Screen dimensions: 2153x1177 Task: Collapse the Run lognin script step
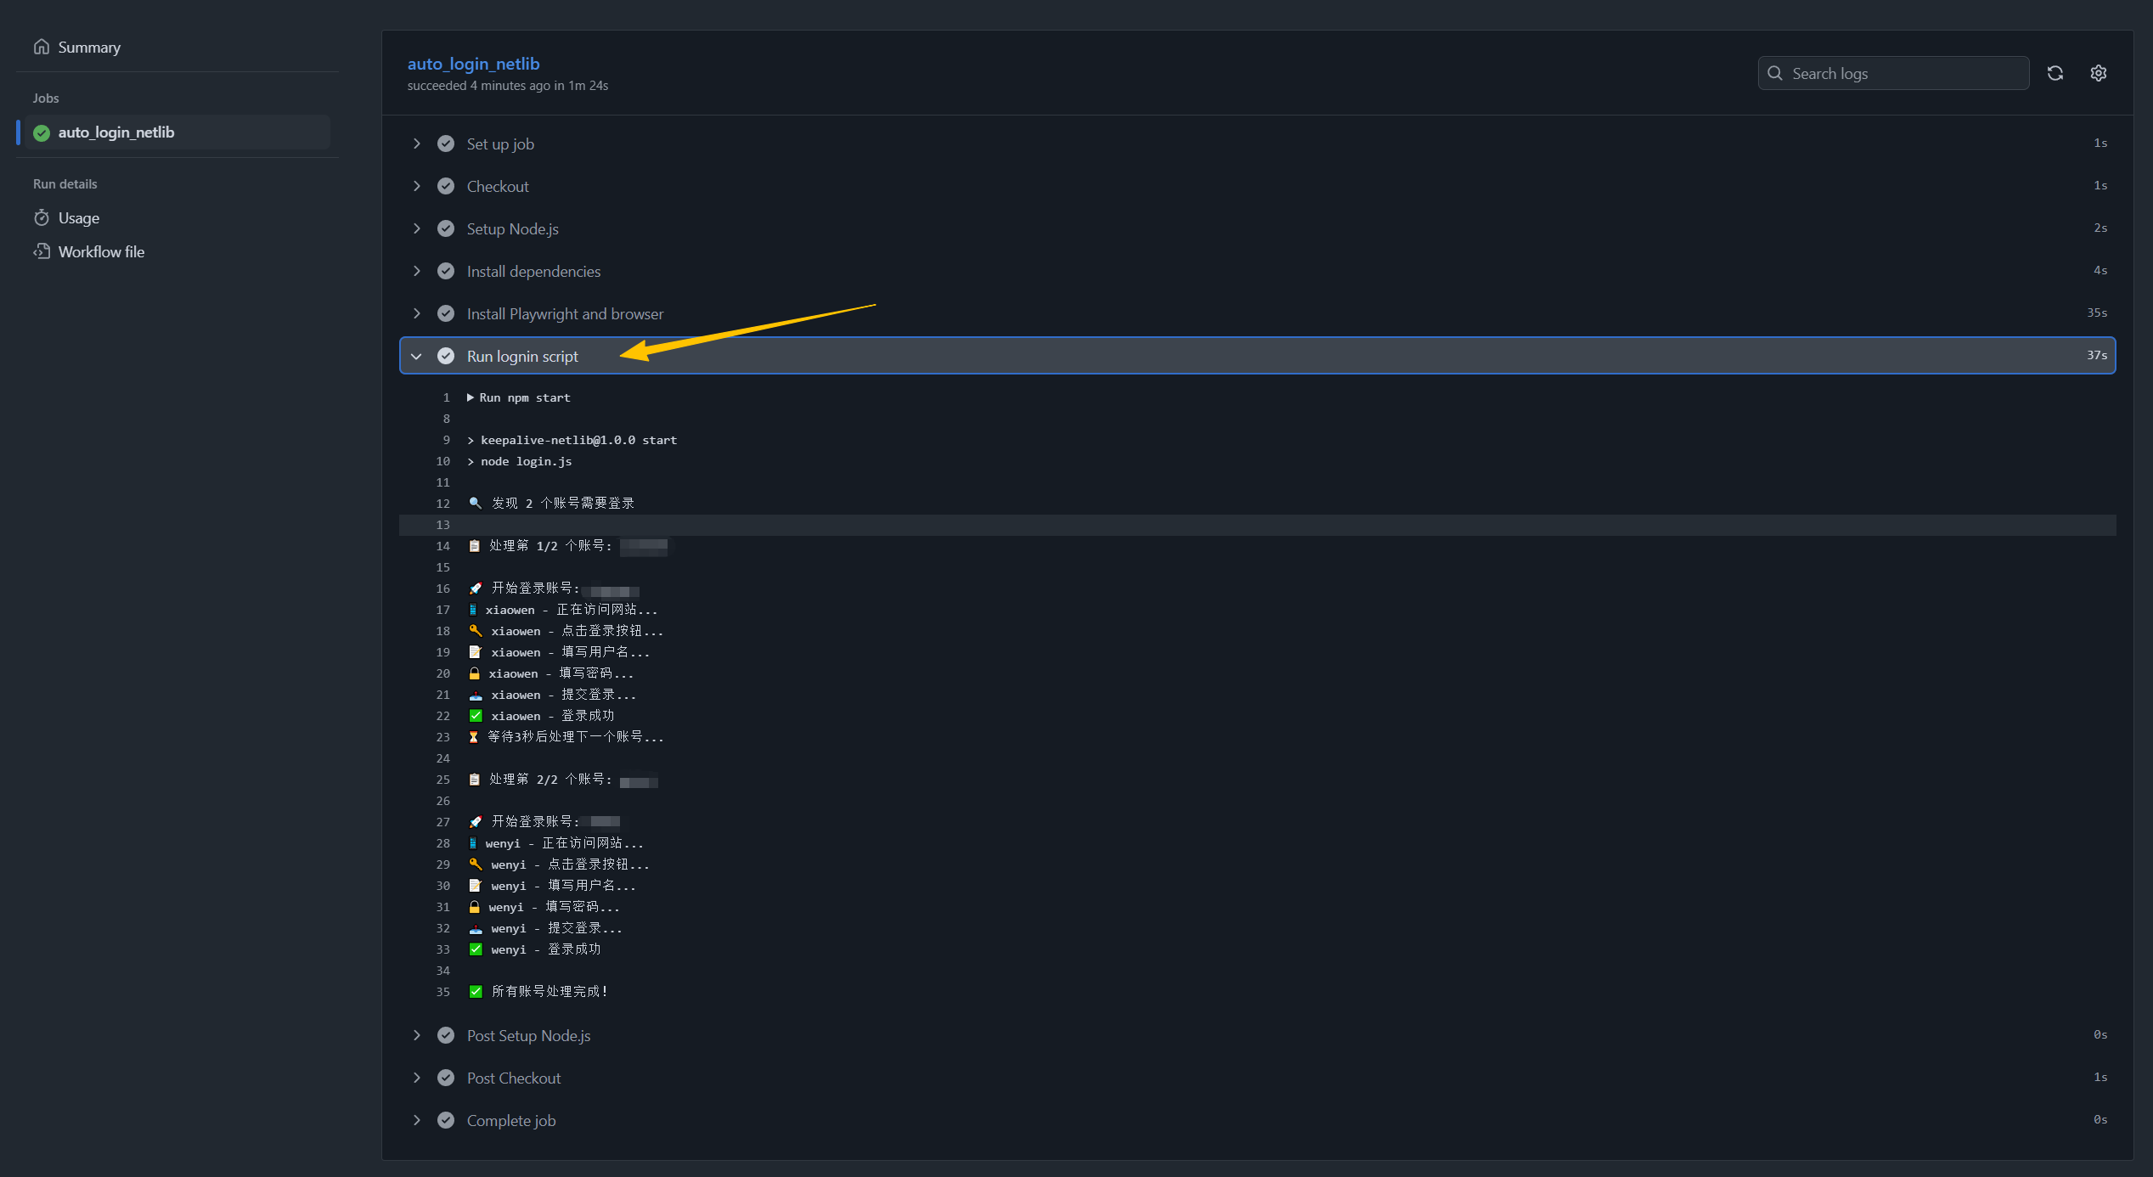[416, 356]
